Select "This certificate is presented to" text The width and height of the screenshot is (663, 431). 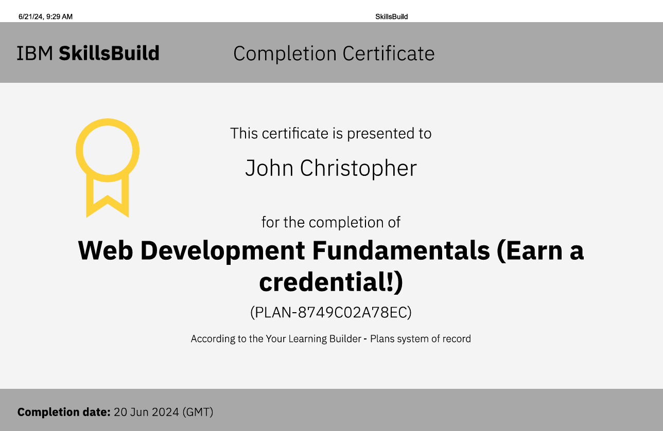tap(331, 133)
